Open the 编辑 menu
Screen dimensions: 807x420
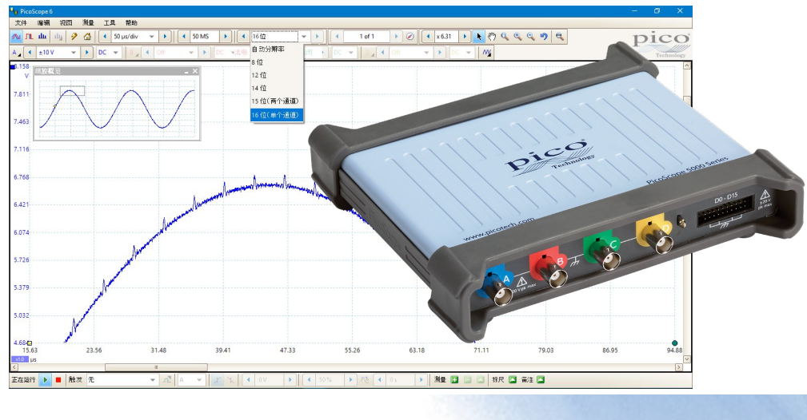pyautogui.click(x=43, y=23)
